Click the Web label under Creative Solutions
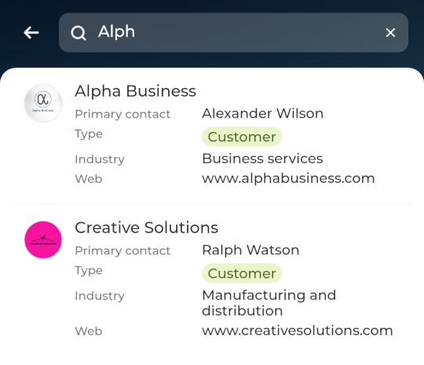 click(89, 331)
